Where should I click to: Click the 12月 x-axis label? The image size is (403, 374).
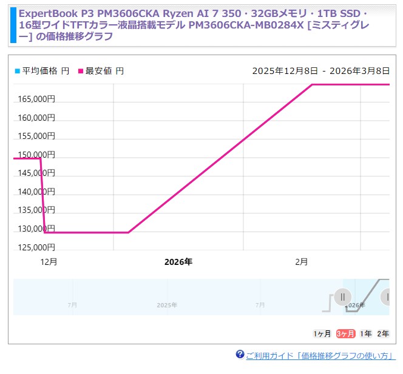(49, 262)
